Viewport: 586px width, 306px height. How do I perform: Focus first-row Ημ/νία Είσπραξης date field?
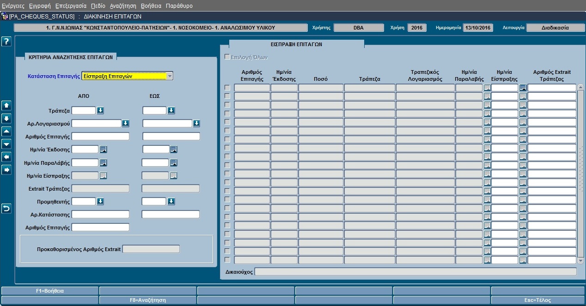(505, 88)
